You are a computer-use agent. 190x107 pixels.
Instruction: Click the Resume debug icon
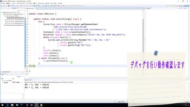click(x=17, y=6)
